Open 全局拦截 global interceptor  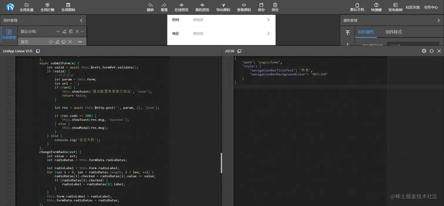47,7
